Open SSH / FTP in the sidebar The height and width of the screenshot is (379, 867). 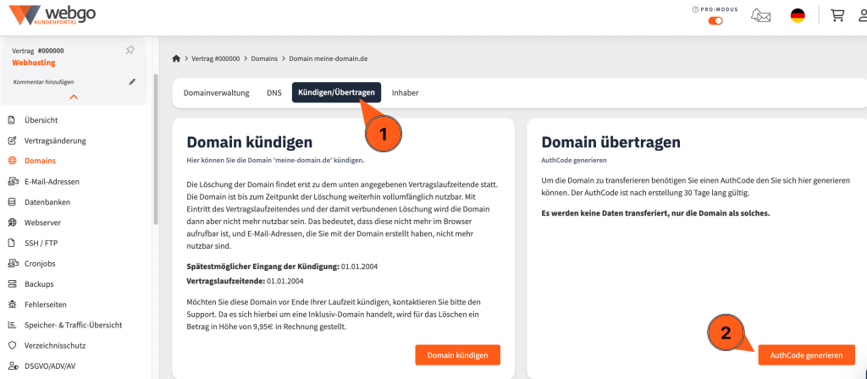pos(40,243)
